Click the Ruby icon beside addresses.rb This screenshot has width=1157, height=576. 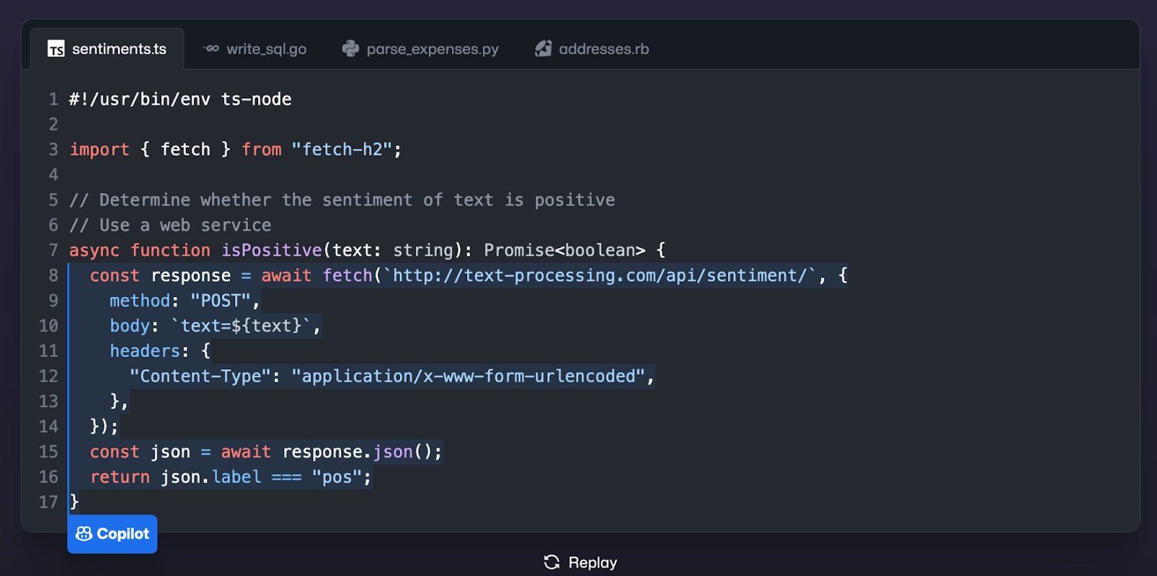543,49
